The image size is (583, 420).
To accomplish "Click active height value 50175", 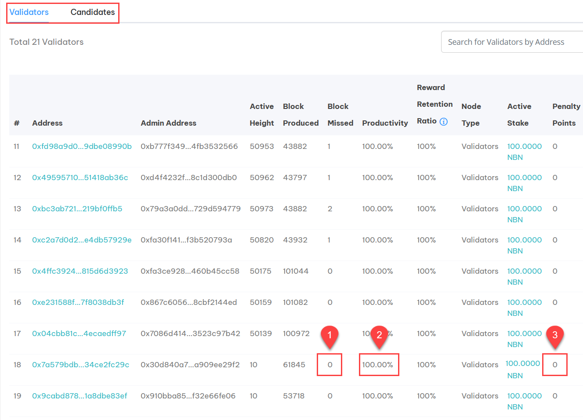I will coord(261,271).
